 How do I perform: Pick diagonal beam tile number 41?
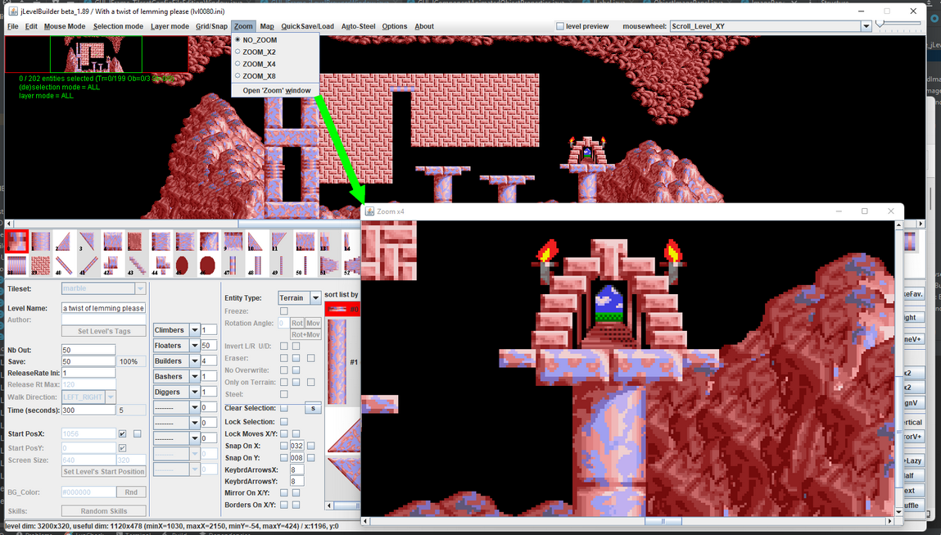[x=88, y=265]
